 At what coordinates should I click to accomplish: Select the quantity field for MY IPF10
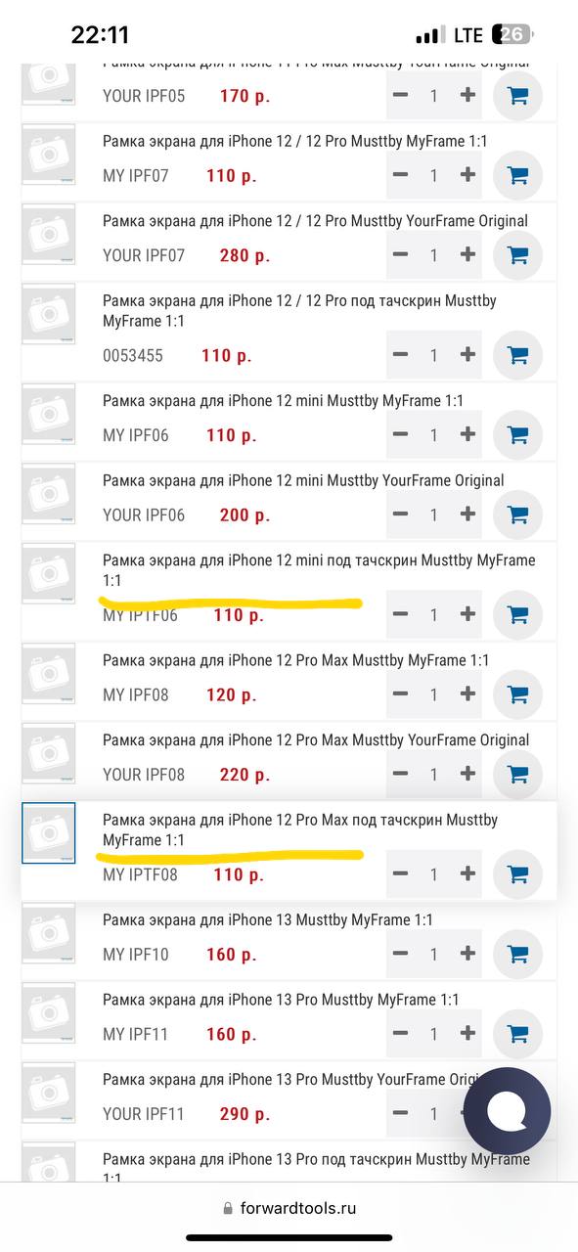click(434, 954)
